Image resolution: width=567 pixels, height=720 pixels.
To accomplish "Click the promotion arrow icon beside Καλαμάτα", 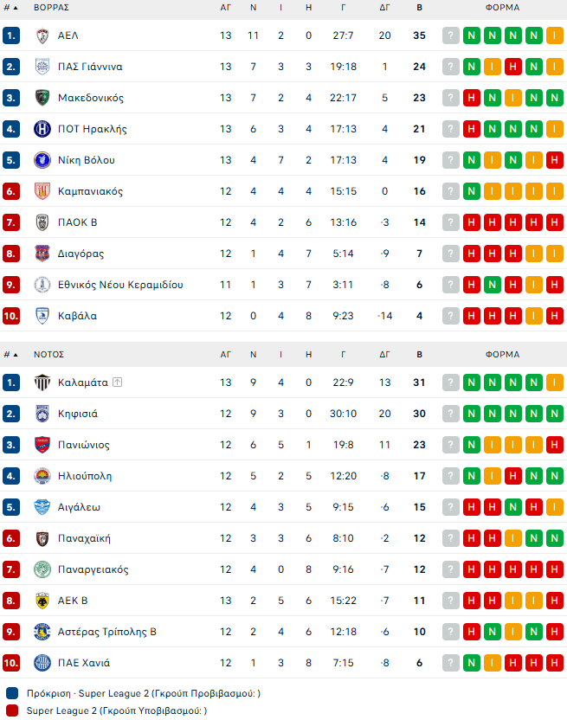I will pyautogui.click(x=117, y=382).
